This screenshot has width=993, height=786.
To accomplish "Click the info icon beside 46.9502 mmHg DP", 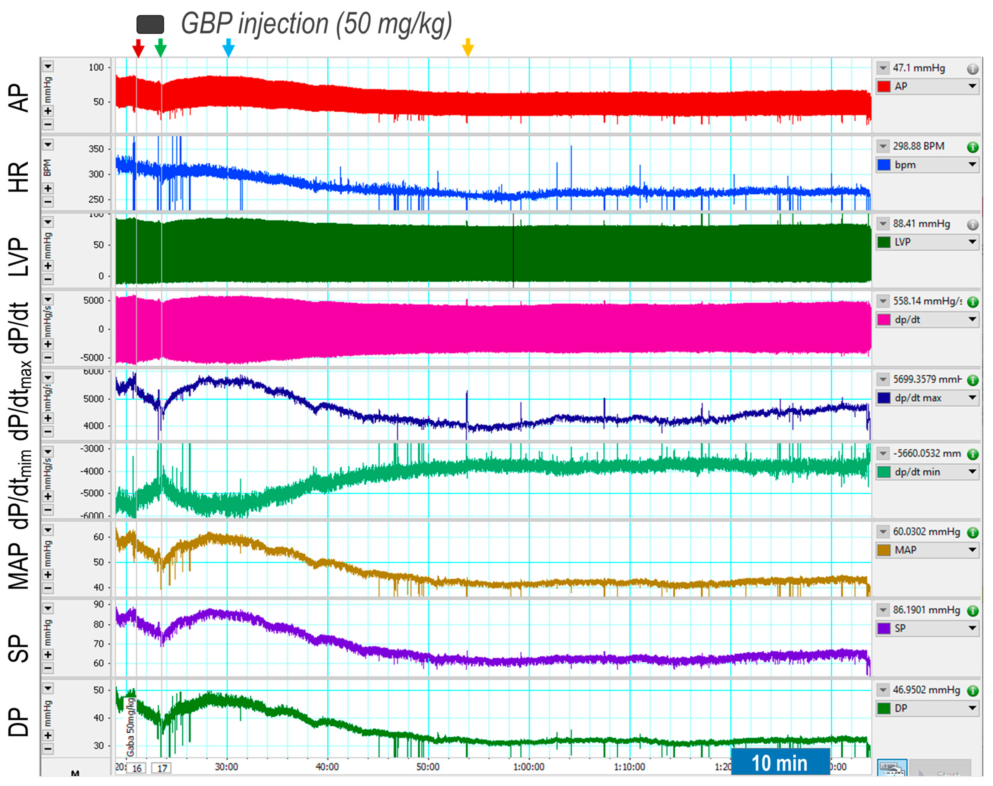I will (x=972, y=690).
